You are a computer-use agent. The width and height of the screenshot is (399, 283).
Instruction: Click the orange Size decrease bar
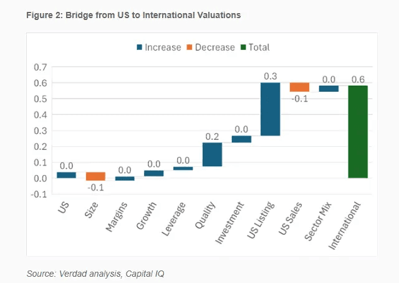pos(95,176)
